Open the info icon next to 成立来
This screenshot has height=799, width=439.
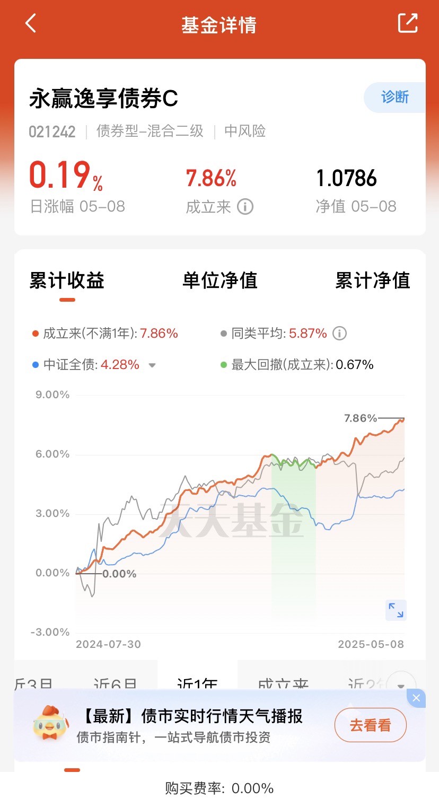click(245, 206)
